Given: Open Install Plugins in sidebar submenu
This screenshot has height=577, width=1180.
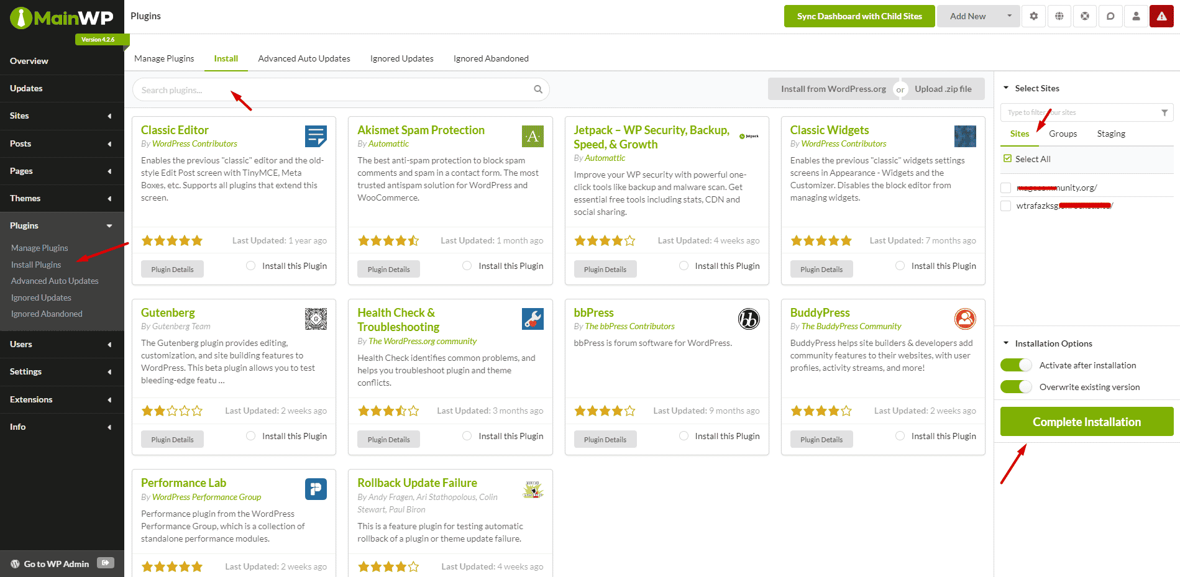Looking at the screenshot, I should tap(36, 265).
